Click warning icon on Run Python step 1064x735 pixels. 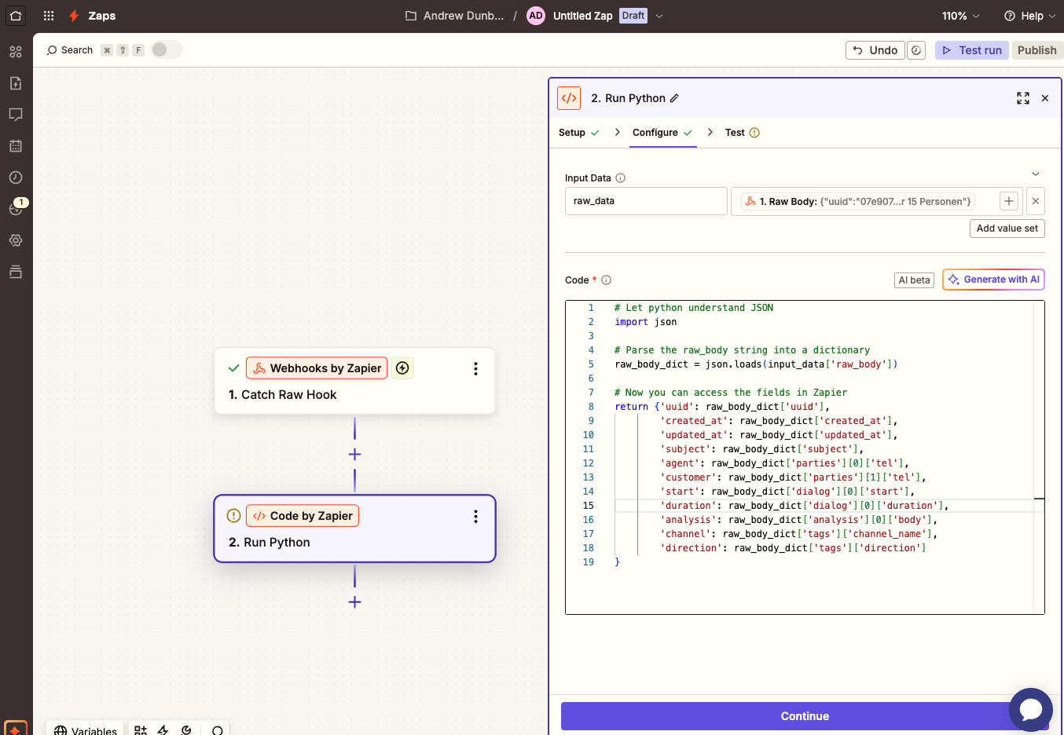click(233, 516)
